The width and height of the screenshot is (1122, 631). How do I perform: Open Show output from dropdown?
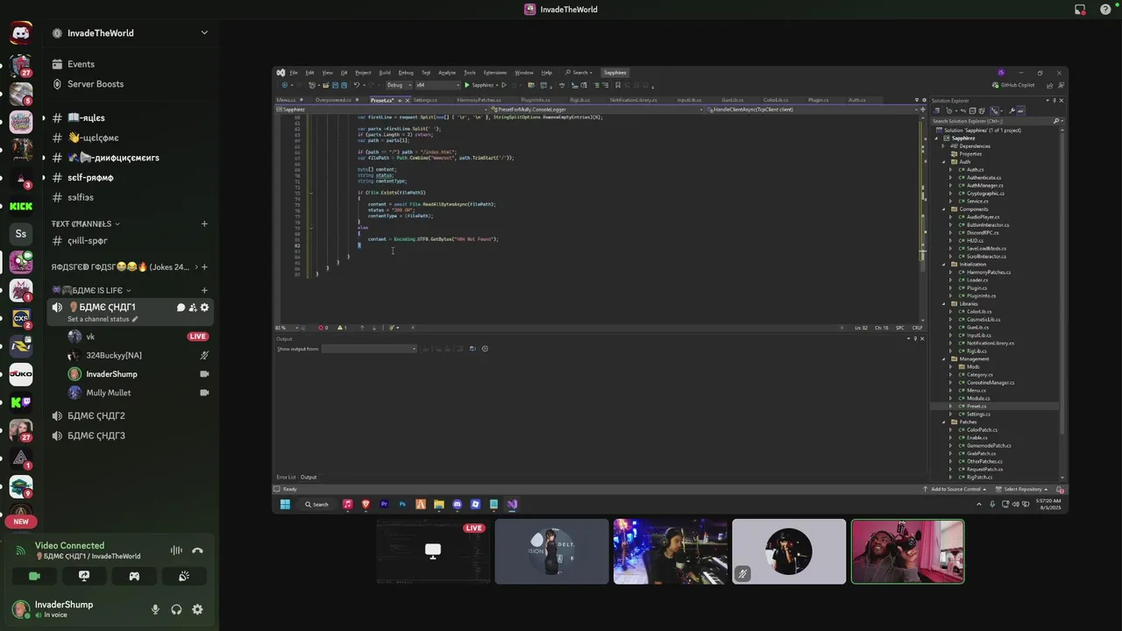(x=369, y=349)
